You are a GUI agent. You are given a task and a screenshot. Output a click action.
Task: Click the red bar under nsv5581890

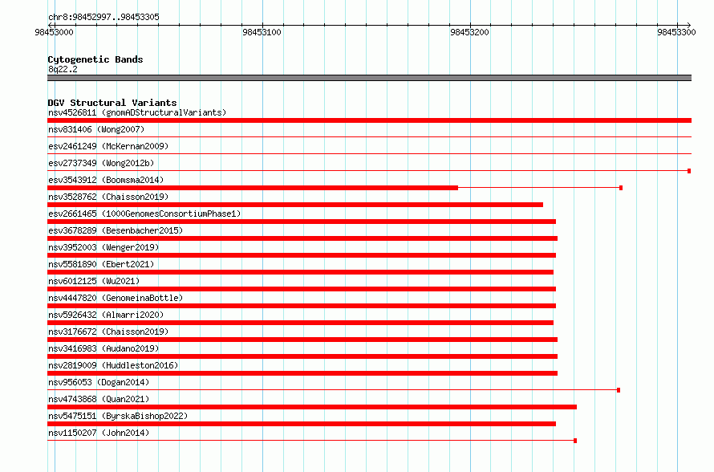[x=301, y=272]
